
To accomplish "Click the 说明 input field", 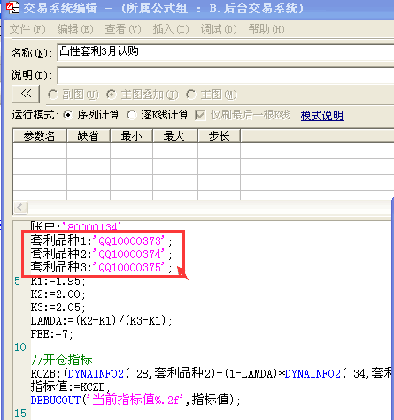I will coord(226,75).
